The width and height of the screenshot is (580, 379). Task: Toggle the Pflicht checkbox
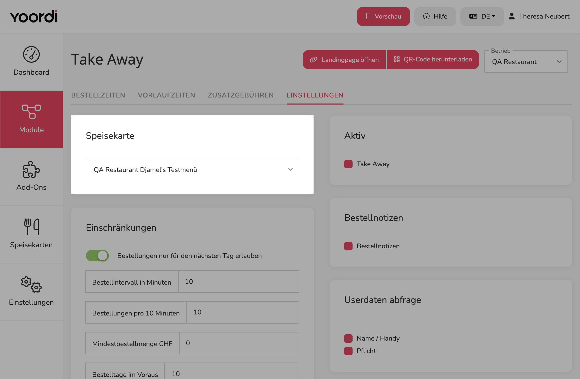point(348,351)
